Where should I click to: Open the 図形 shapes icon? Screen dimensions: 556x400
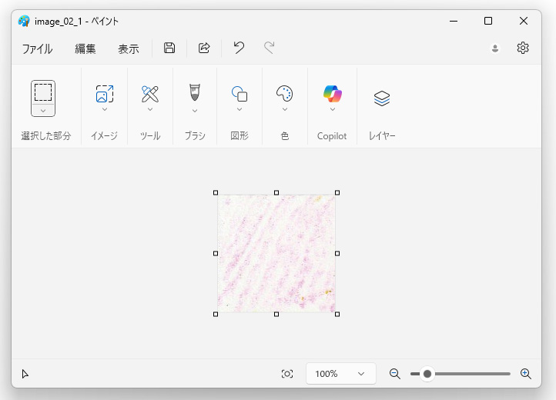239,94
